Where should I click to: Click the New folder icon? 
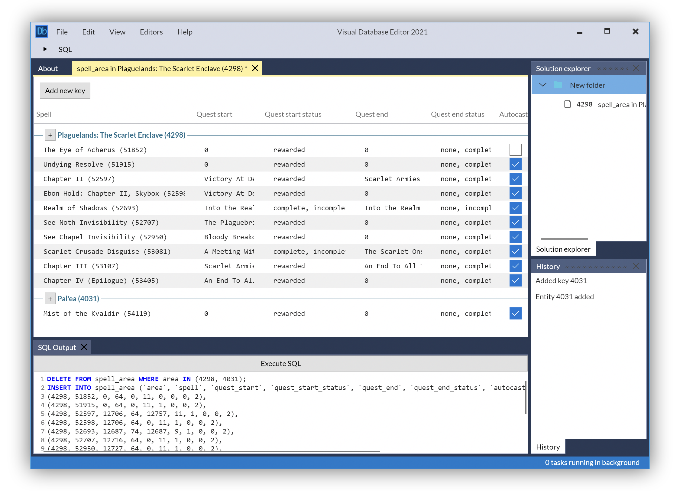pyautogui.click(x=558, y=85)
